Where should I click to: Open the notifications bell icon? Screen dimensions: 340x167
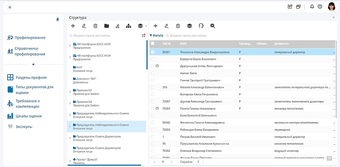point(312,6)
